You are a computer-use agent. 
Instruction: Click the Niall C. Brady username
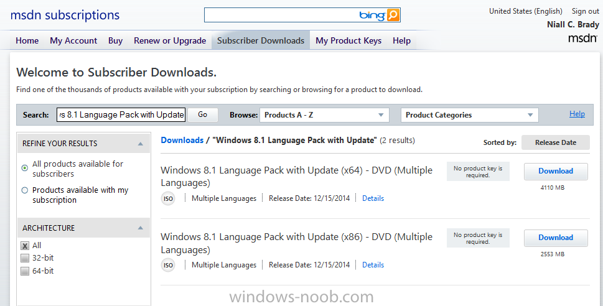[573, 25]
